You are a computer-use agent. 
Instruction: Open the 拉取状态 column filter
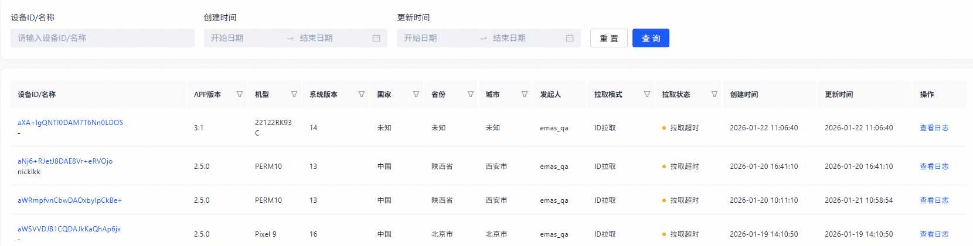click(x=715, y=94)
